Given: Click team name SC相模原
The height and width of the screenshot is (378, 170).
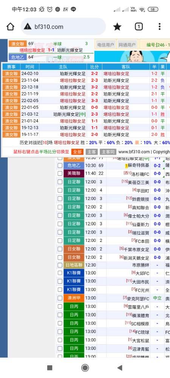Looking at the screenshot, I should tap(140, 323).
